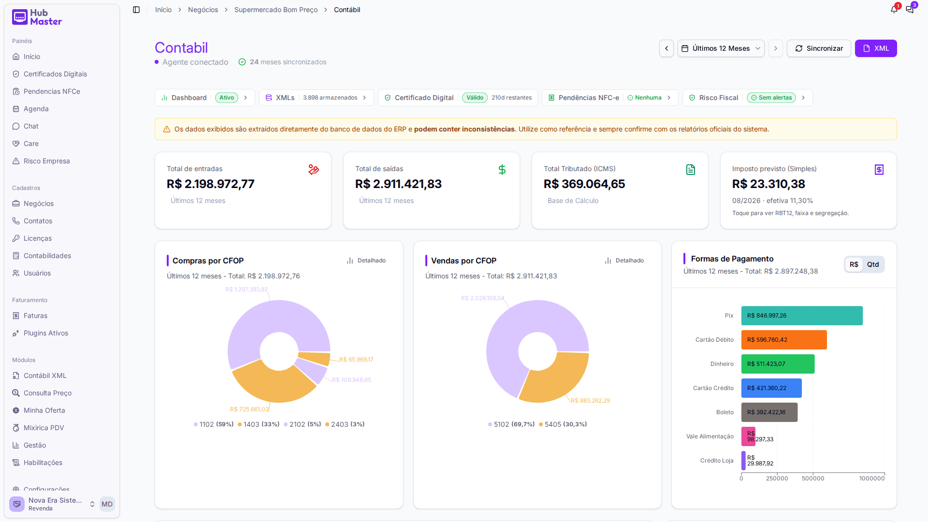Open the Pendências NFC-e chip
928x522 pixels.
click(610, 98)
